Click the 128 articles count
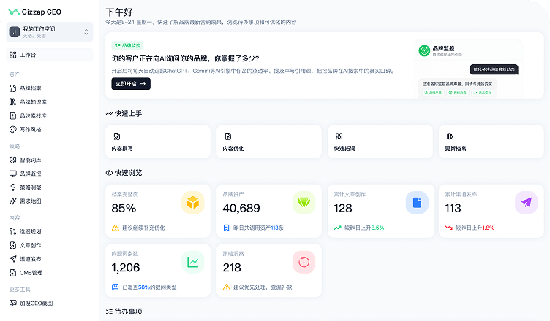This screenshot has height=321, width=550. [x=343, y=208]
